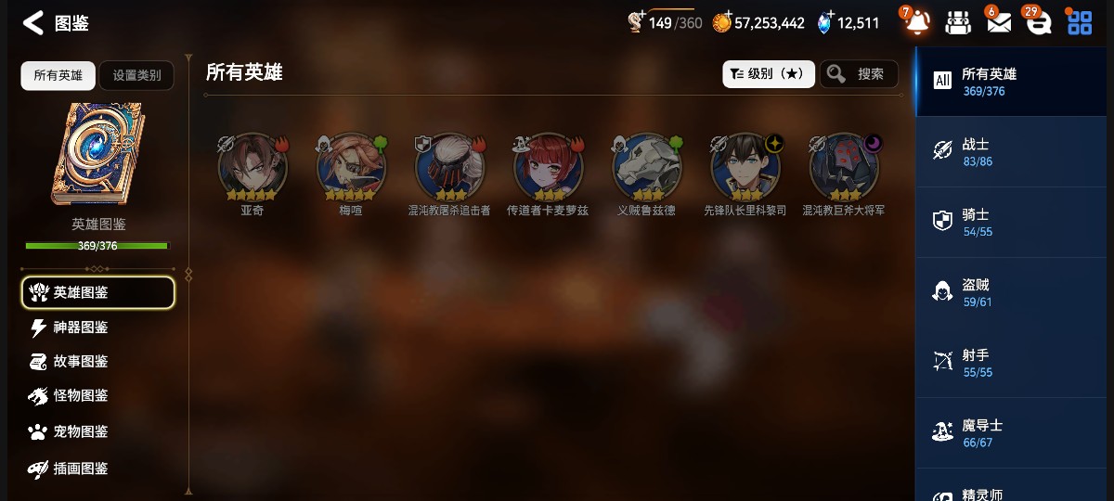Click the gold coin currency icon

coord(721,23)
